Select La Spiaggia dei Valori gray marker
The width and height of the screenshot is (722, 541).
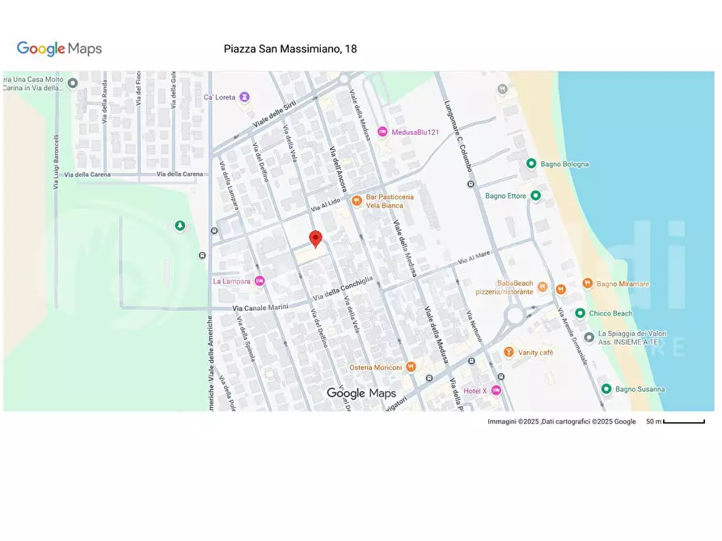point(589,336)
